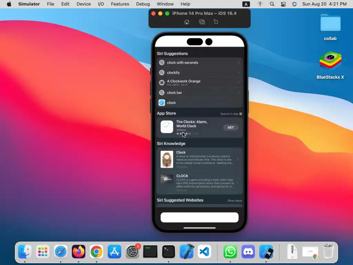Open Discord in the Dock
Viewport: 353px width, 265px height.
click(248, 252)
